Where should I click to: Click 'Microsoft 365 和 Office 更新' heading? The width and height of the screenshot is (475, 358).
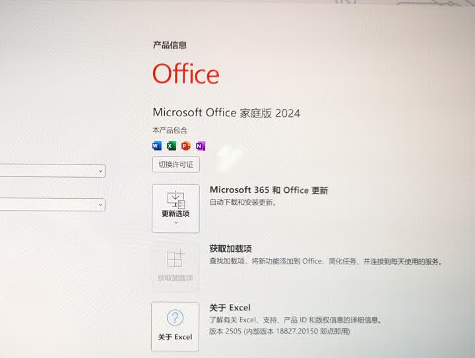pyautogui.click(x=269, y=190)
